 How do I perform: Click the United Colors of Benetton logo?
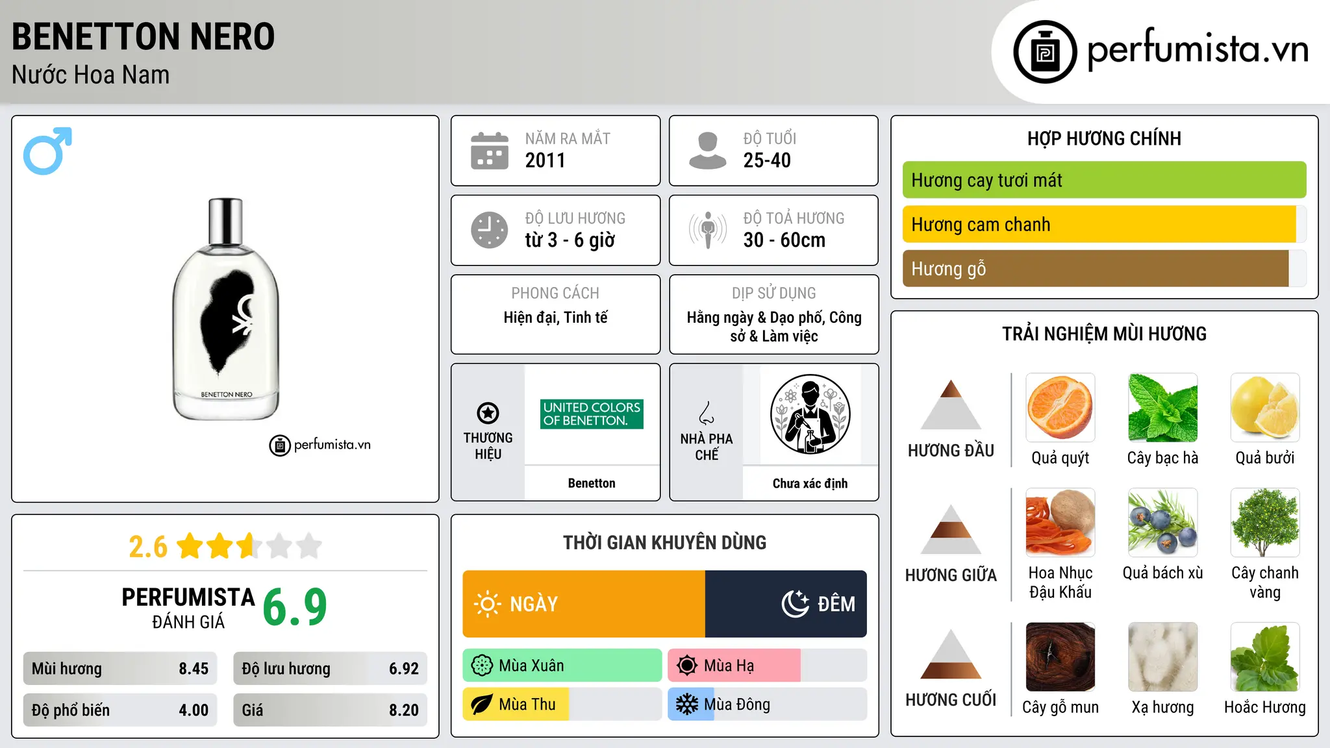592,414
